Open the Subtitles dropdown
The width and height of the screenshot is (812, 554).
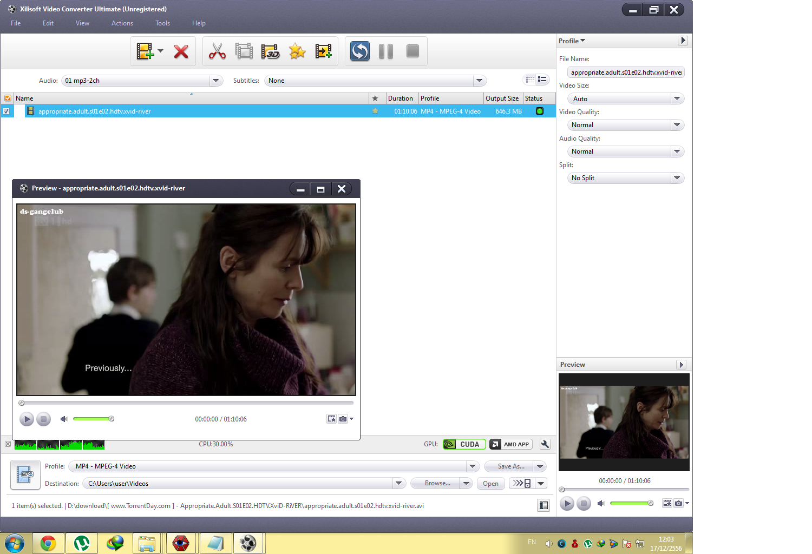(479, 81)
